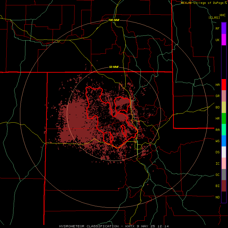Viewport: 228px width, 228px height.
Task: Click the WS blue legend swatch
Action: [x=224, y=141]
